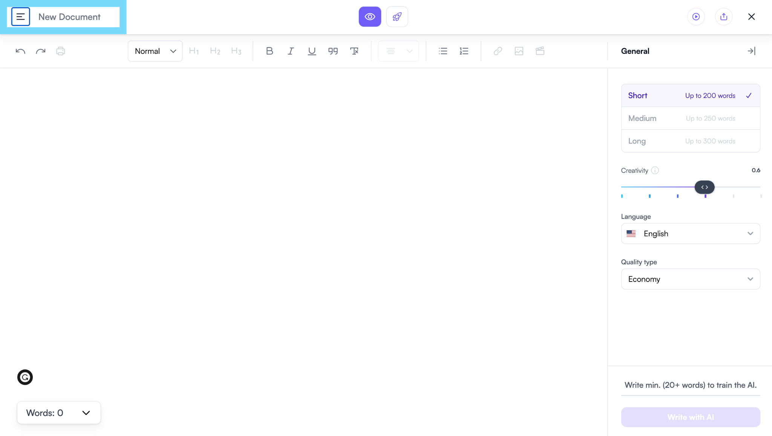This screenshot has width=772, height=436.
Task: Click the rocket icon button
Action: pos(397,17)
